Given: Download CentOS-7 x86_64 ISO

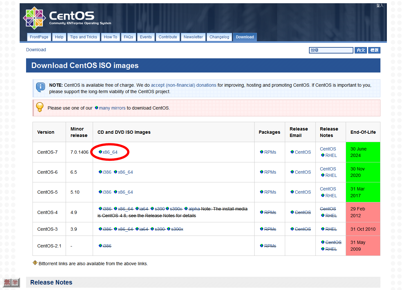Looking at the screenshot, I should click(110, 152).
